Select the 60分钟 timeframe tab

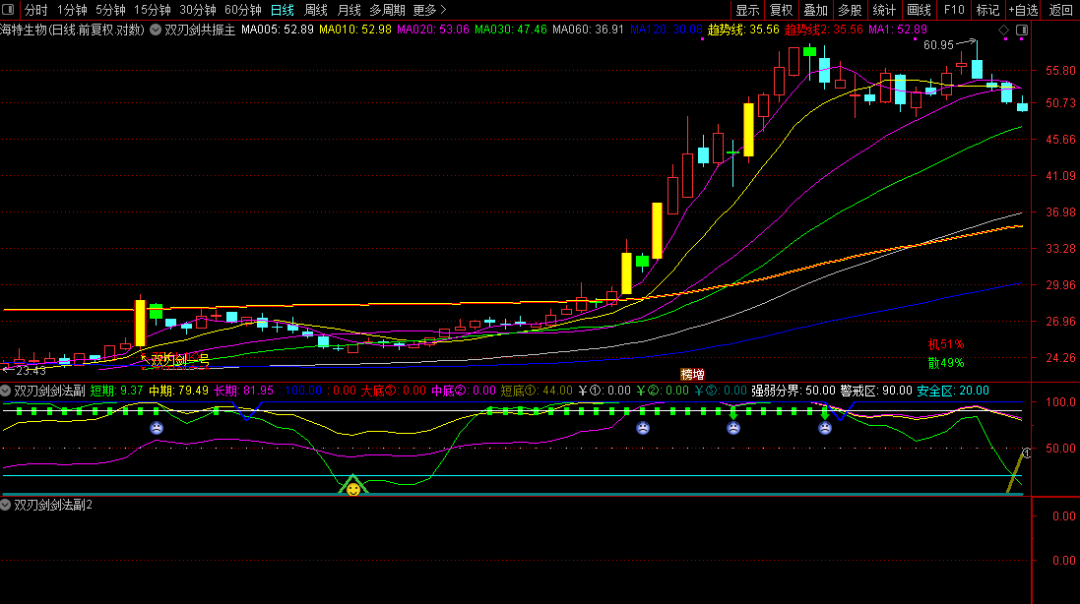click(242, 10)
